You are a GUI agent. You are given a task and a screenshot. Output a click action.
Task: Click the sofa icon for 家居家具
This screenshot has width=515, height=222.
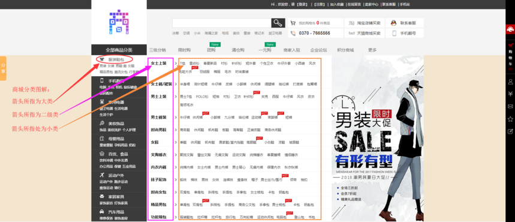click(102, 196)
